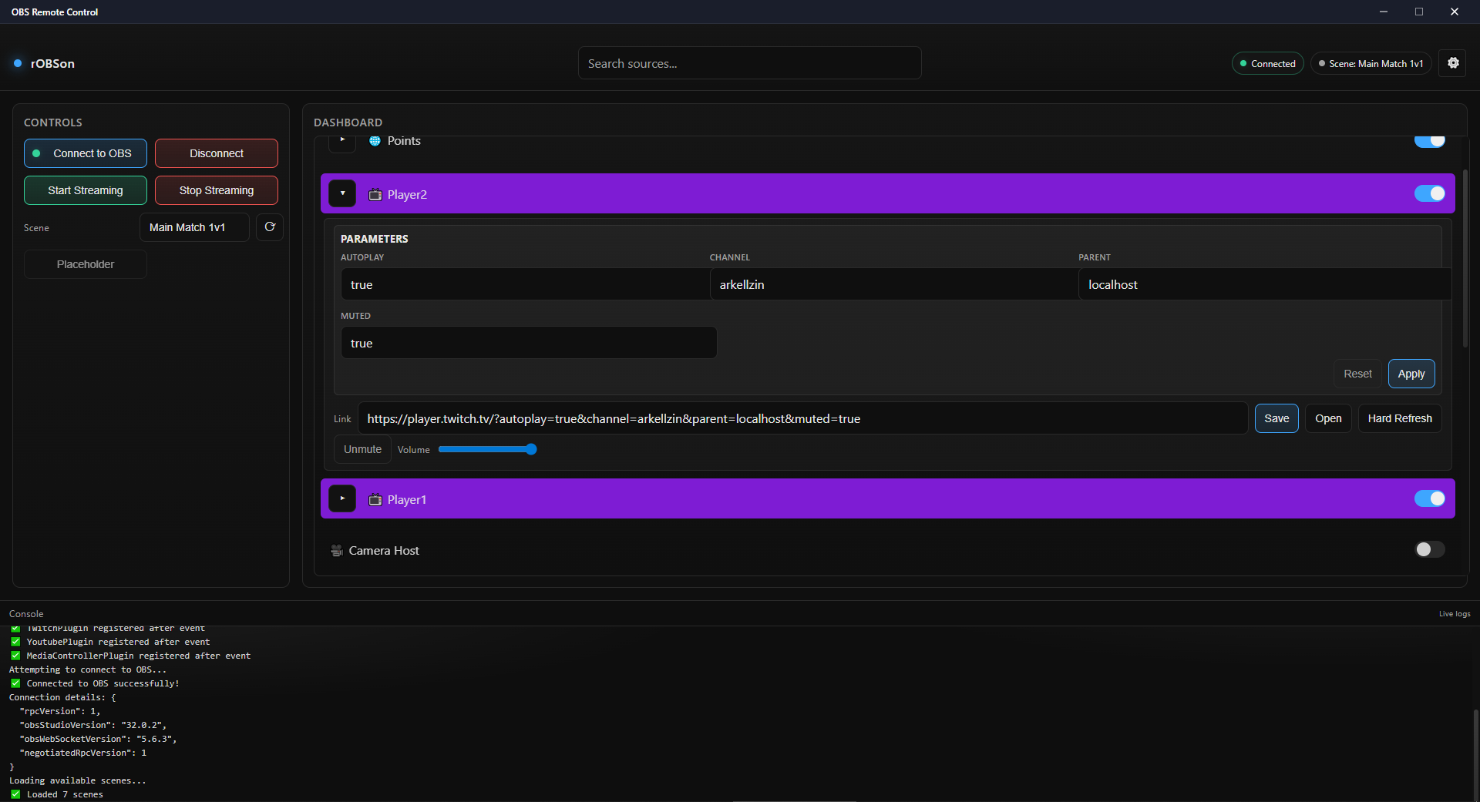
Task: Click the Points globe icon
Action: pos(374,141)
